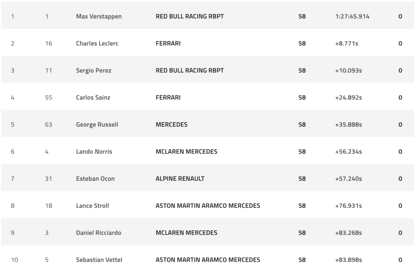Click ASTON MARTIN ARAMCO MERCEDES in Stroll row
Image resolution: width=414 pixels, height=270 pixels.
[208, 206]
